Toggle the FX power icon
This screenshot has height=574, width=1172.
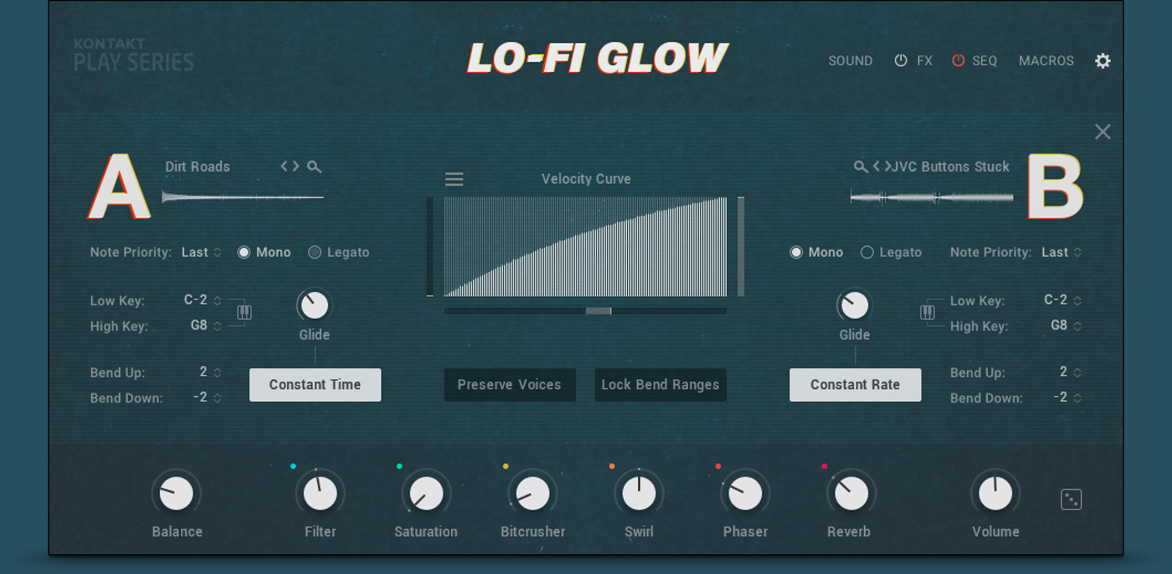pyautogui.click(x=901, y=60)
